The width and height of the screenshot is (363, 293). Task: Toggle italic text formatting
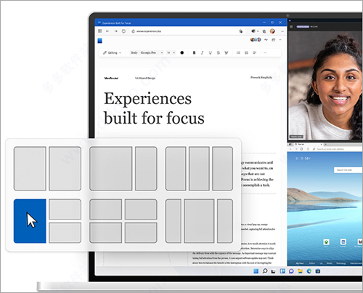(x=203, y=52)
